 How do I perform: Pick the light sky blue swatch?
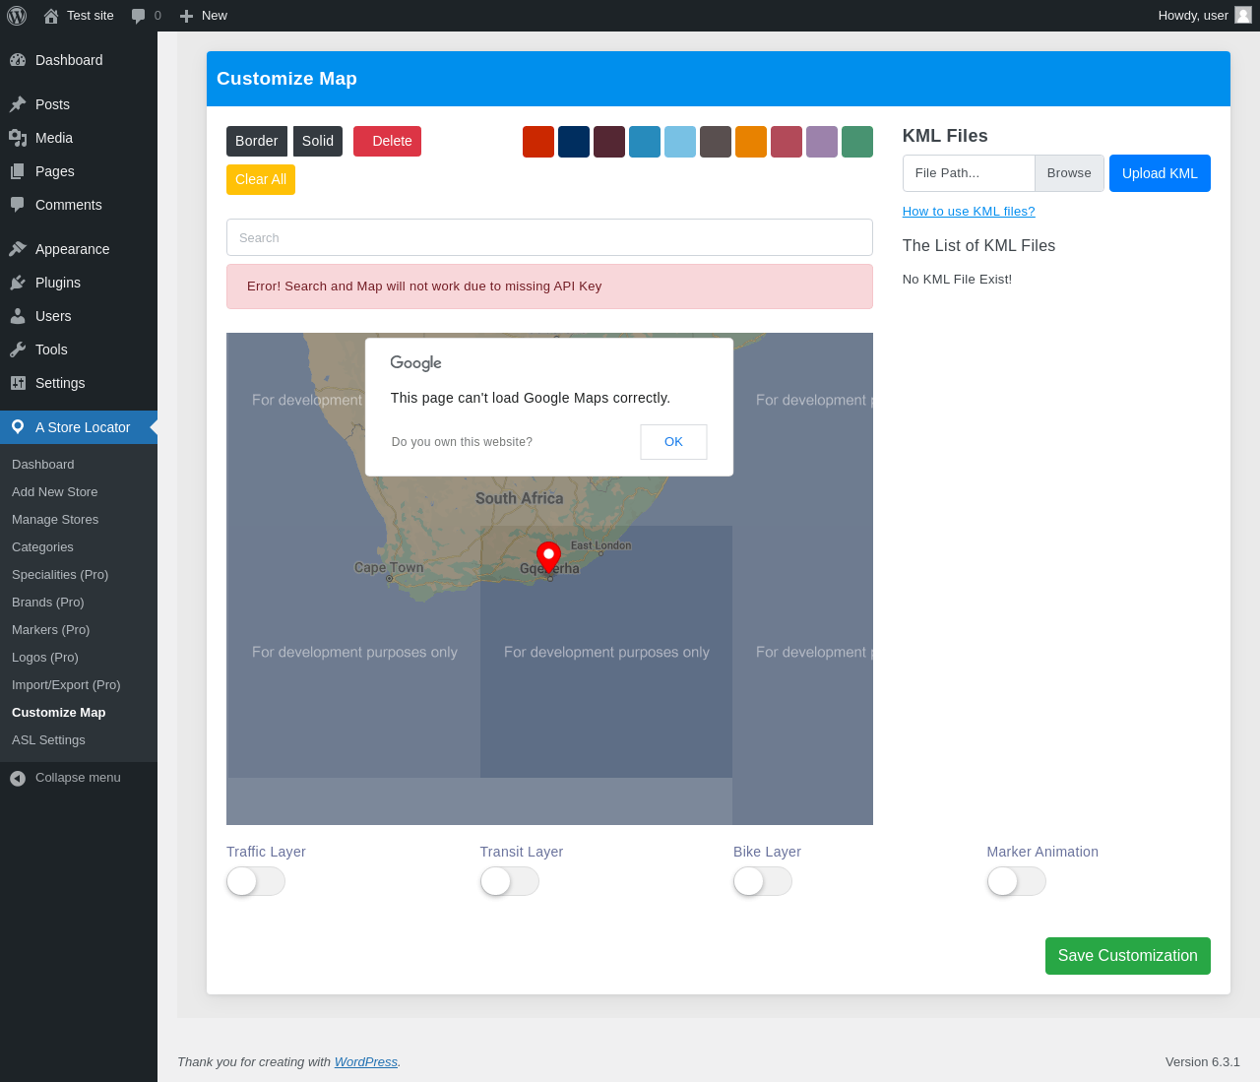[x=680, y=142]
